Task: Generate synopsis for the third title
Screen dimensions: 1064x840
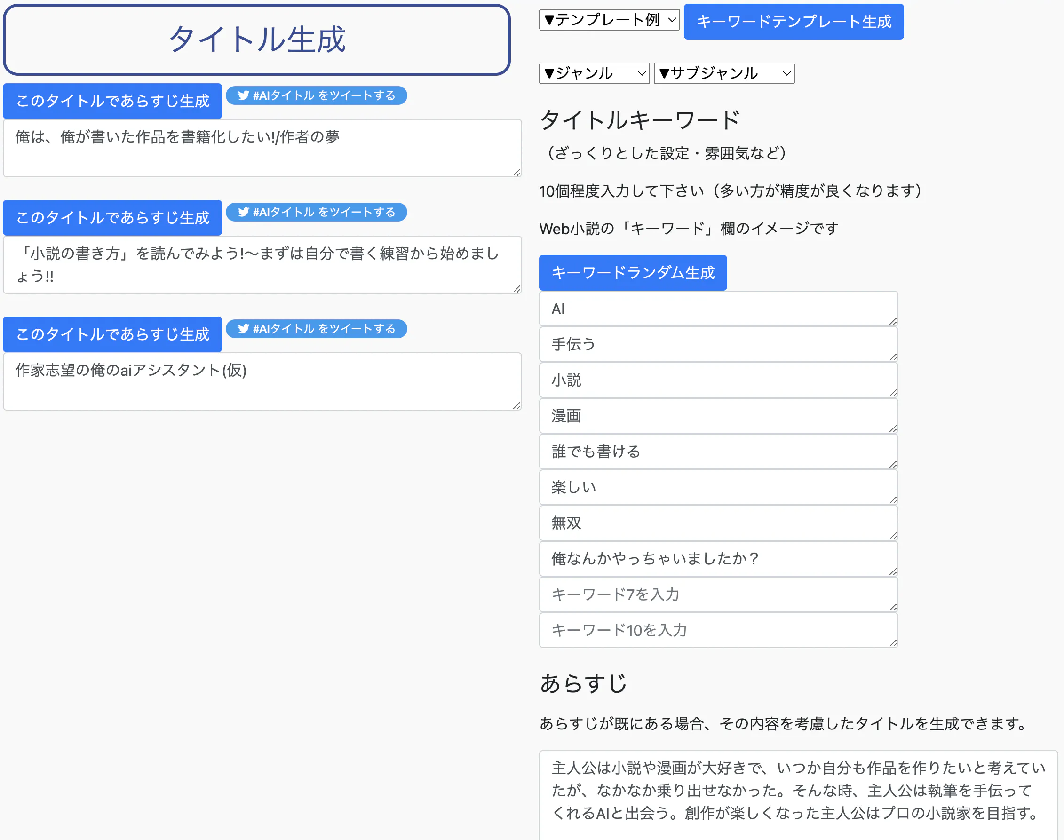Action: pos(112,334)
